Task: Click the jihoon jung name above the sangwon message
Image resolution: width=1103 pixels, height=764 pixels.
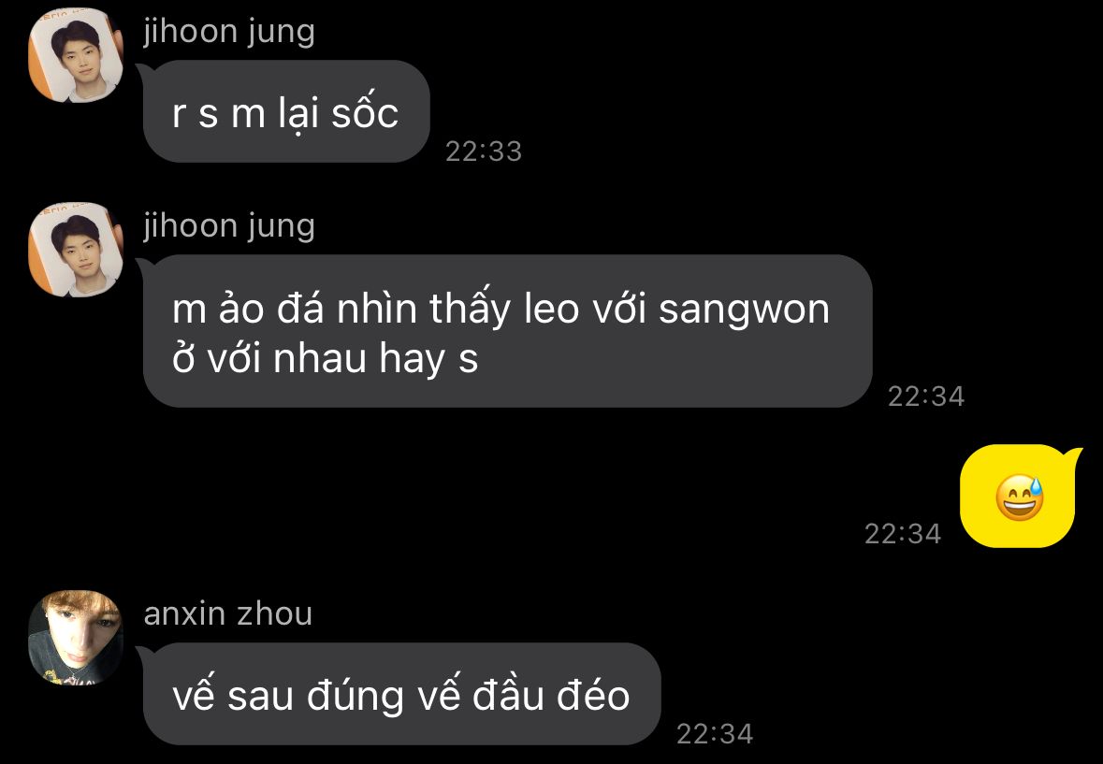Action: [228, 226]
